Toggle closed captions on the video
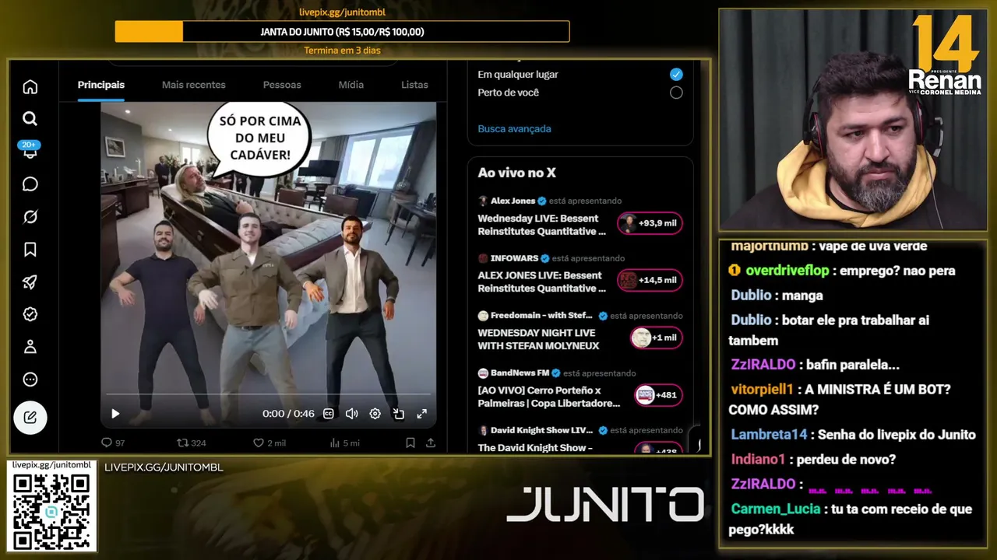This screenshot has height=560, width=997. [329, 414]
